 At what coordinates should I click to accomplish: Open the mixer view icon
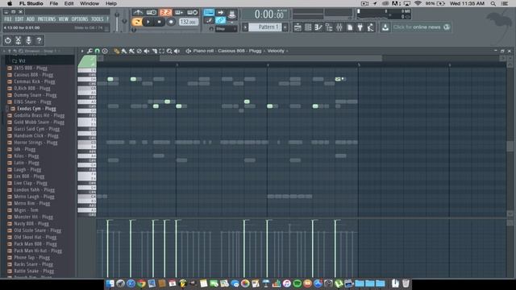click(339, 27)
